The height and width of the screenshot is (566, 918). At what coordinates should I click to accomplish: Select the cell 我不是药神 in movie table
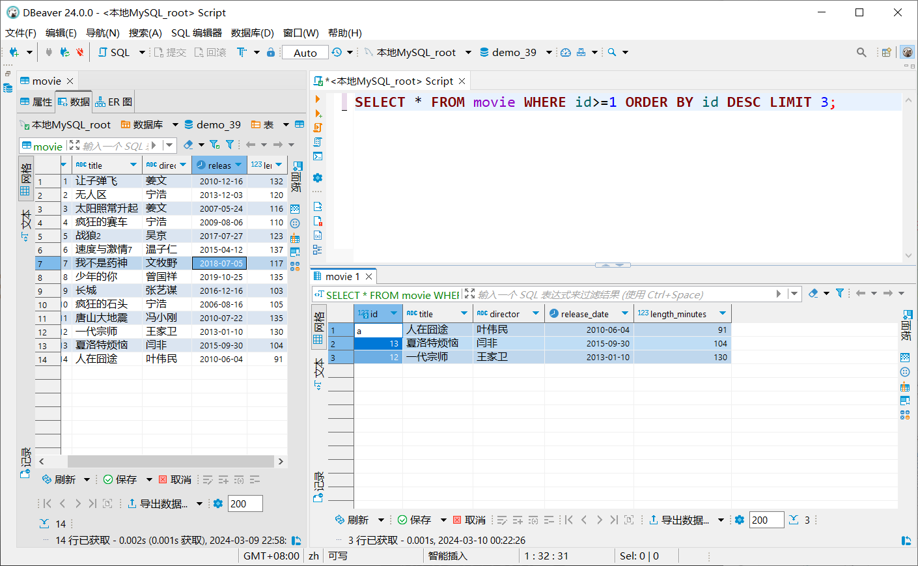[107, 263]
